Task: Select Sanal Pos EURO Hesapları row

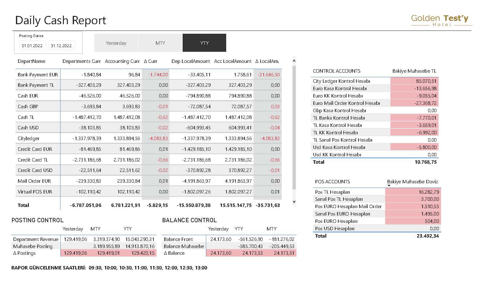Action: click(377, 214)
